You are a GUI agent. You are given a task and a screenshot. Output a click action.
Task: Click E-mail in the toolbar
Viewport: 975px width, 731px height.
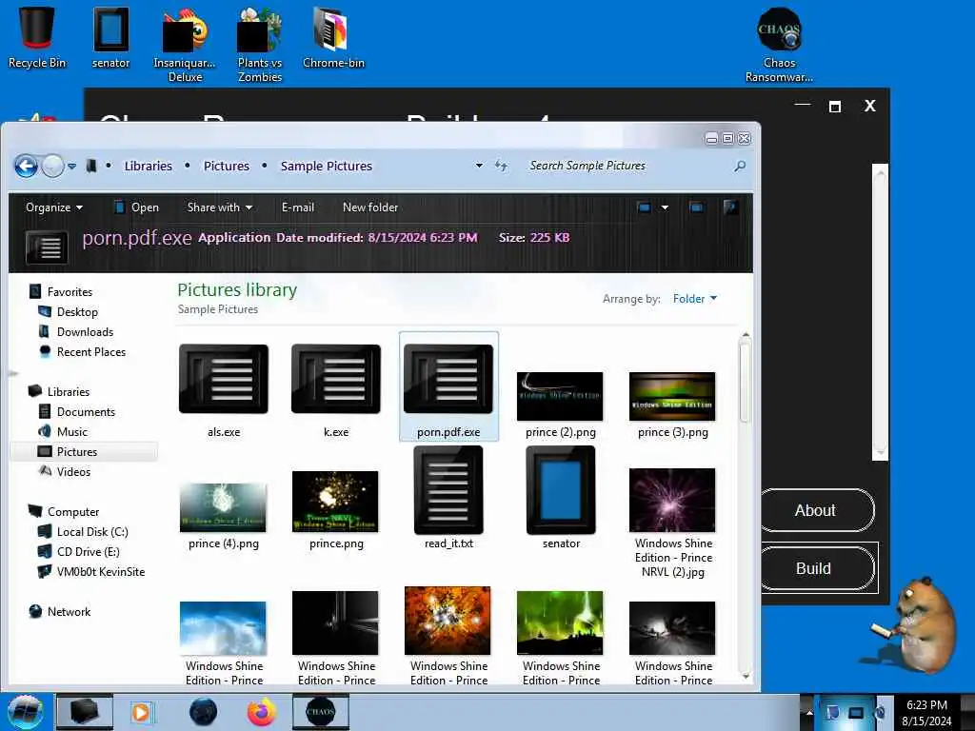click(x=298, y=207)
